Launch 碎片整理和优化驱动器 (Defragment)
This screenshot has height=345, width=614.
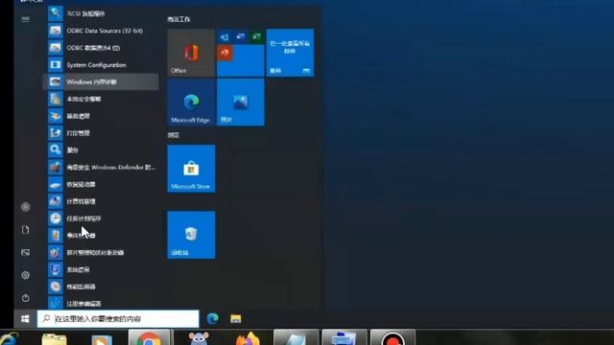(101, 253)
